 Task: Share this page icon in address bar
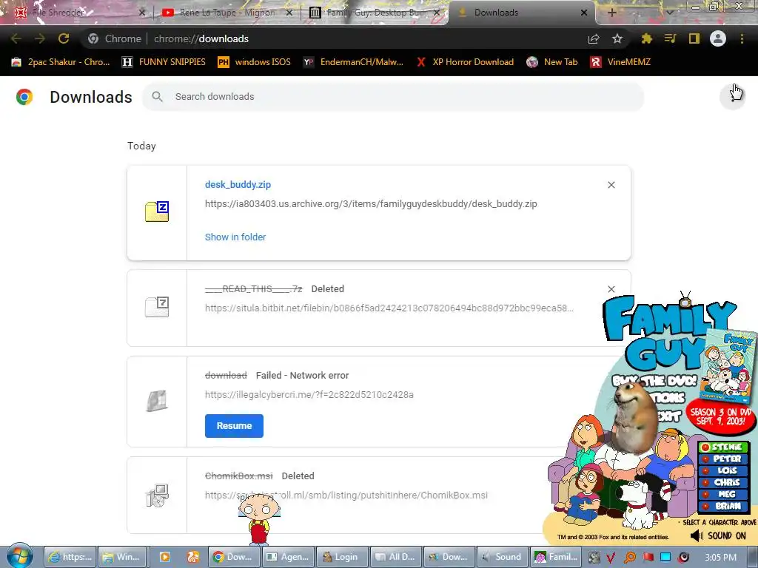(x=594, y=38)
